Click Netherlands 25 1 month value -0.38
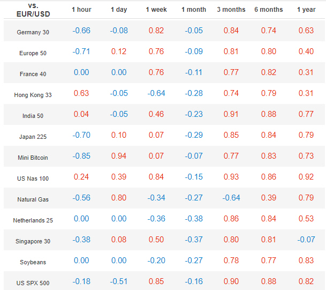This screenshot has width=326, height=290. (x=194, y=219)
